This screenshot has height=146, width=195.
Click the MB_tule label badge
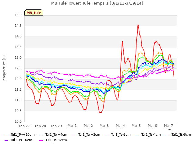coord(34,12)
